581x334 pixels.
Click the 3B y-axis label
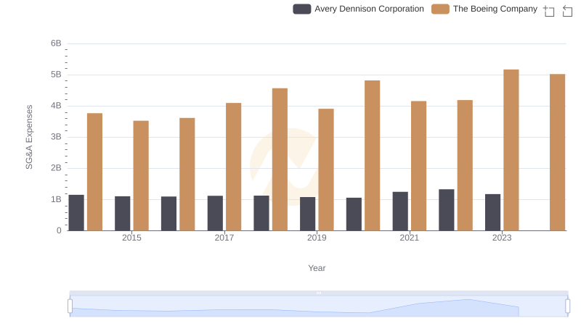(x=56, y=137)
